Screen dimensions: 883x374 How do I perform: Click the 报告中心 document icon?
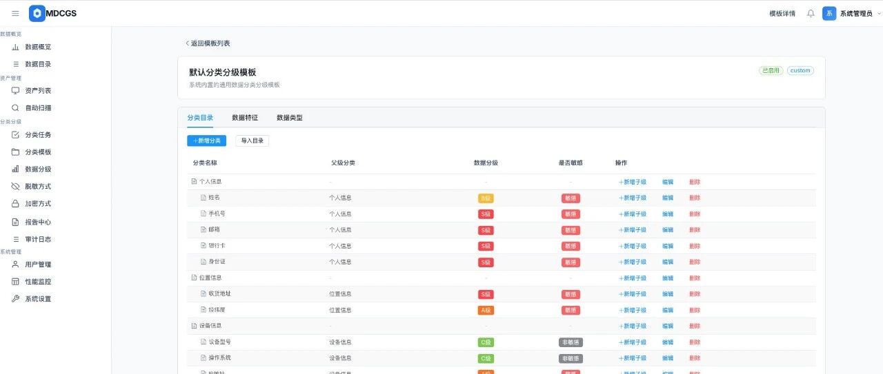pyautogui.click(x=15, y=222)
